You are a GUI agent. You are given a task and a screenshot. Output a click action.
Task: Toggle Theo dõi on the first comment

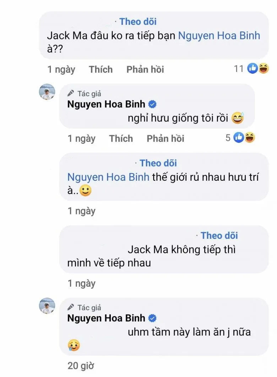click(x=138, y=22)
